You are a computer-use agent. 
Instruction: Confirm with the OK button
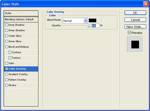point(135,13)
